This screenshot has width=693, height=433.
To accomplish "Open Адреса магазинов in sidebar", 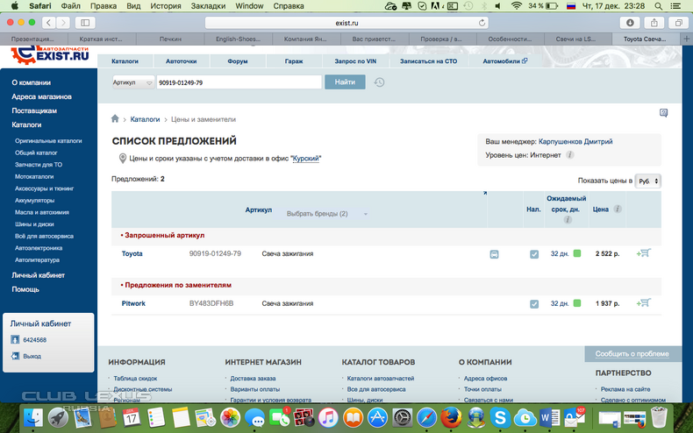I will 41,96.
